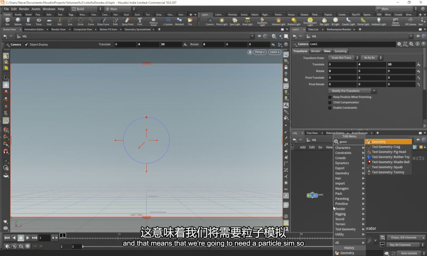Jump to the first frame
Viewport: 427px width, 256px height.
tap(7, 238)
